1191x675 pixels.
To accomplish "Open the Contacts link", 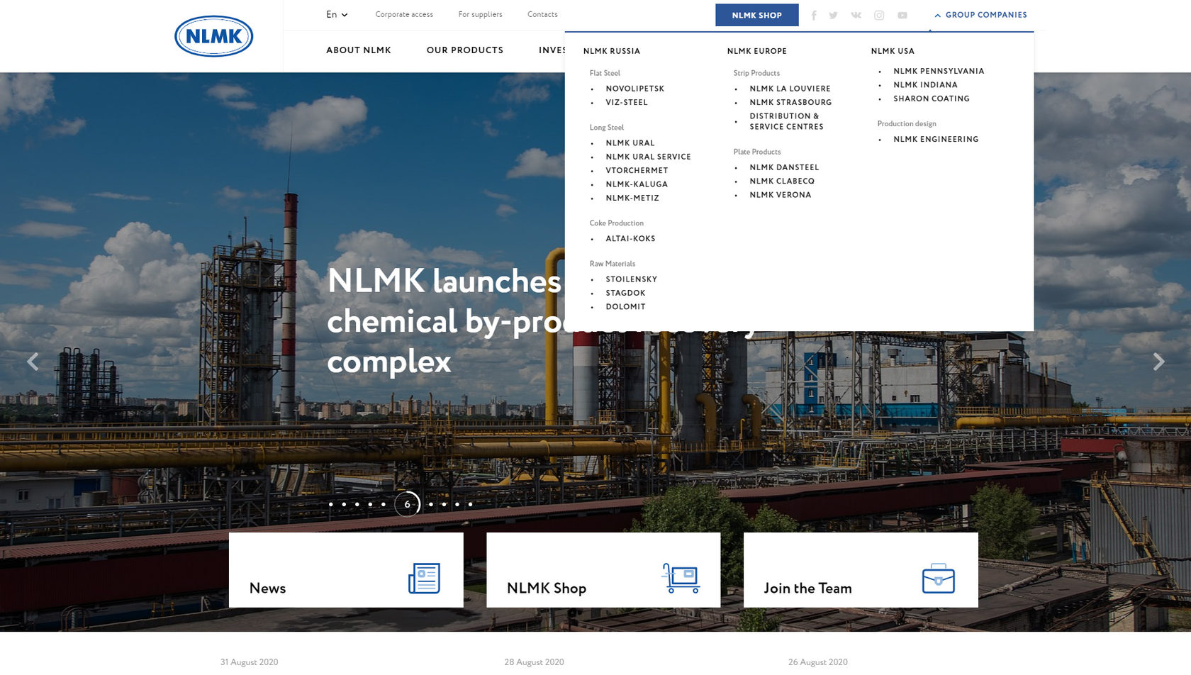I will 542,14.
